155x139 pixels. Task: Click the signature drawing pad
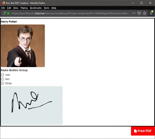coord(32,105)
